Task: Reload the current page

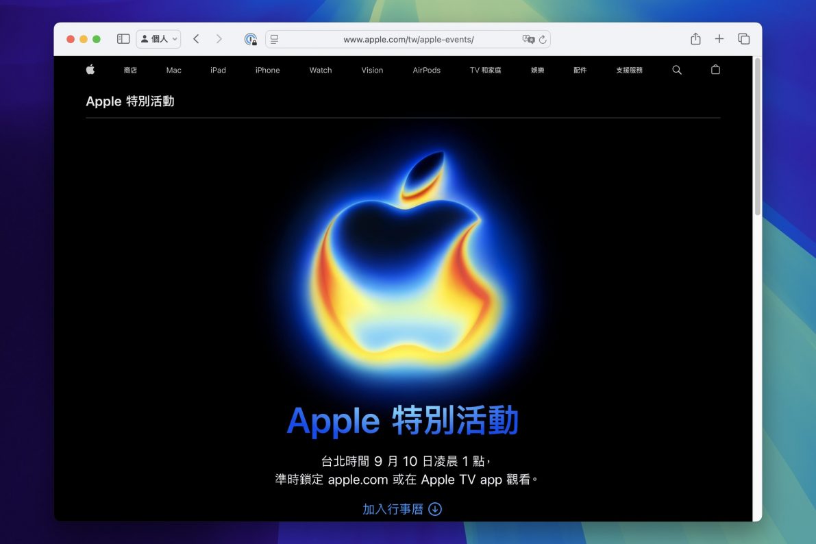Action: 543,40
